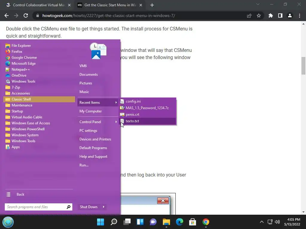Open Microsoft Edge on the taskbar
Screen dimensions: 306x229
click(180, 222)
